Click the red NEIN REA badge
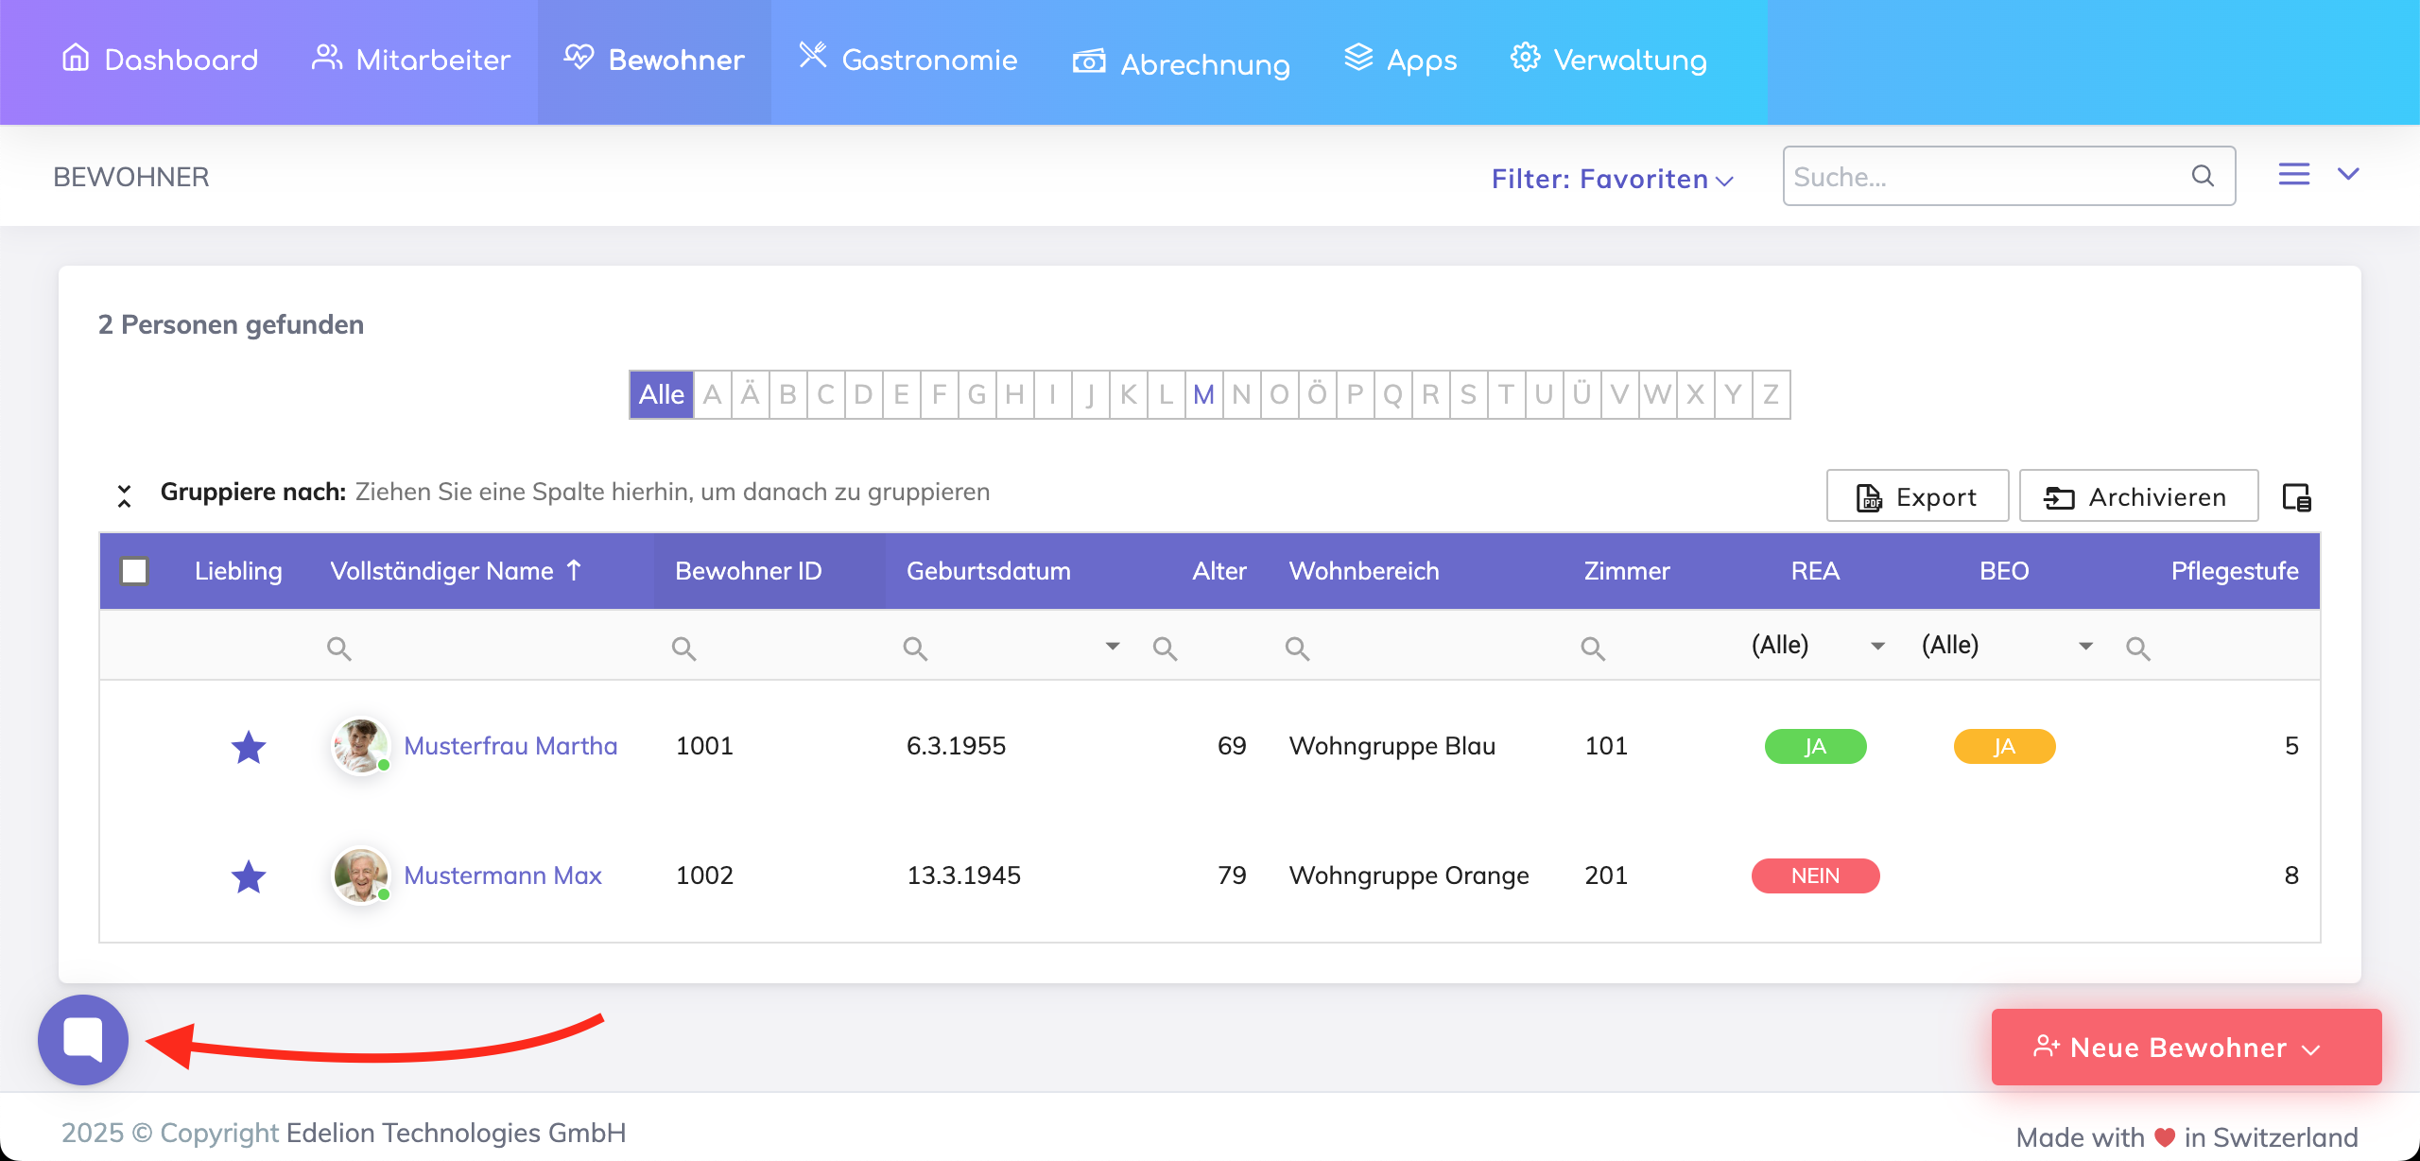2420x1161 pixels. coord(1815,875)
